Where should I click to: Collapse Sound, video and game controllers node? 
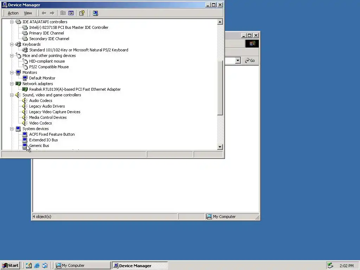(12, 95)
